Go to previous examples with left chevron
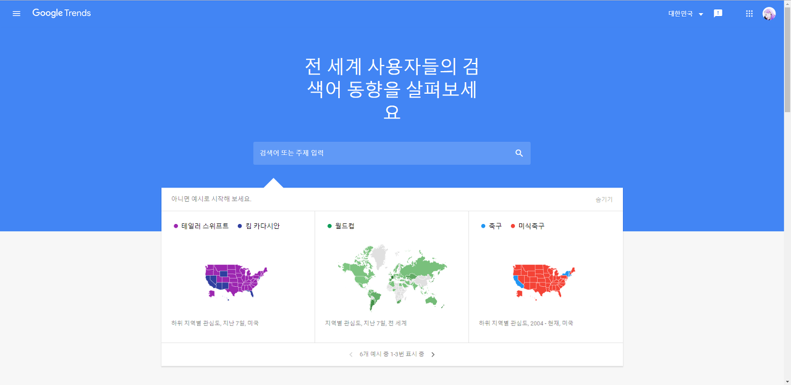 pyautogui.click(x=351, y=354)
